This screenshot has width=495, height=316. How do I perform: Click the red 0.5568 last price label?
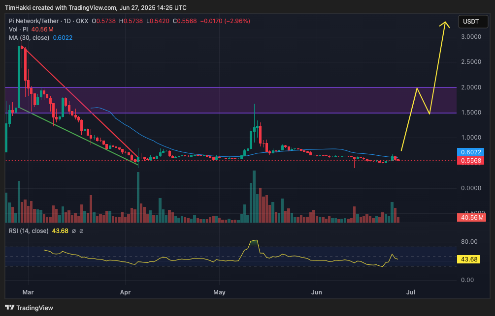point(471,161)
